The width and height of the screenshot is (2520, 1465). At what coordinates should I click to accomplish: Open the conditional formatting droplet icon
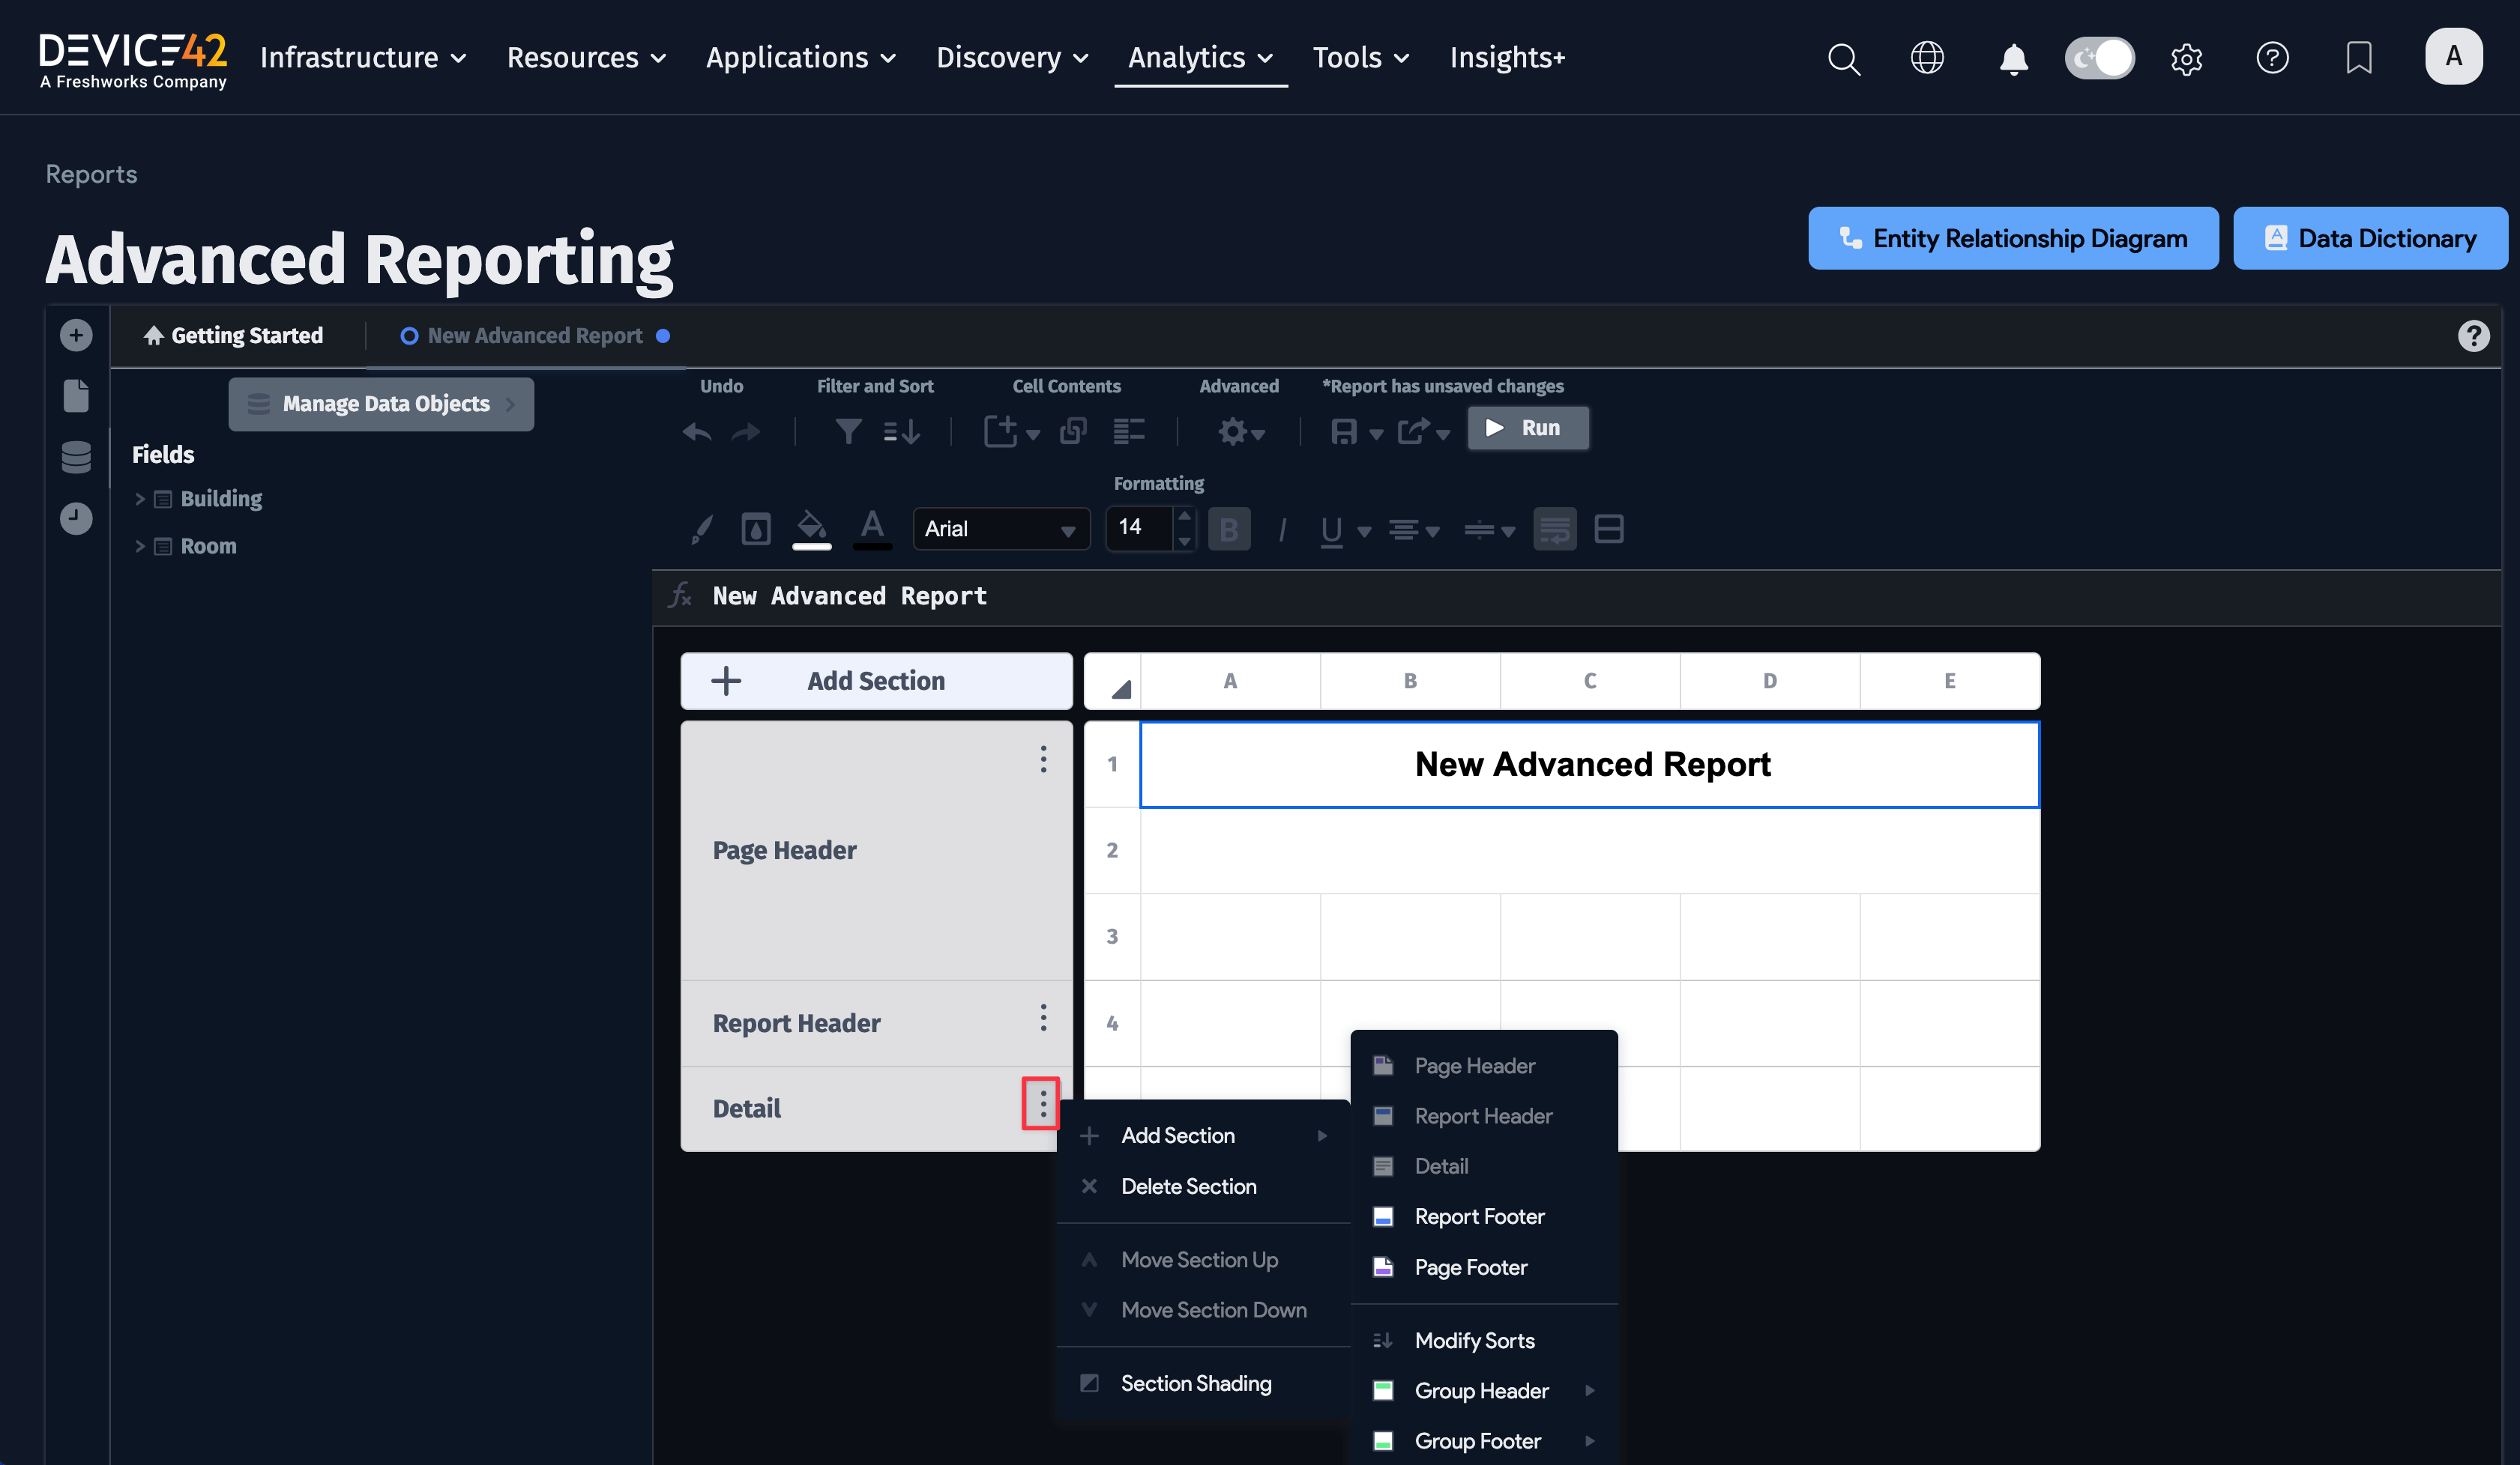click(x=756, y=529)
